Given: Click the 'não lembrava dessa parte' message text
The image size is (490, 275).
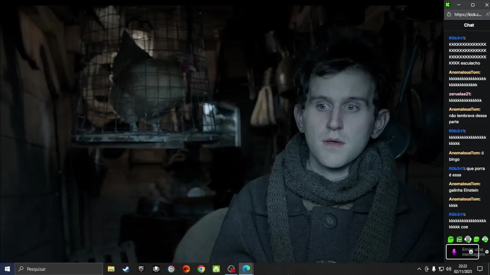Looking at the screenshot, I should point(468,119).
